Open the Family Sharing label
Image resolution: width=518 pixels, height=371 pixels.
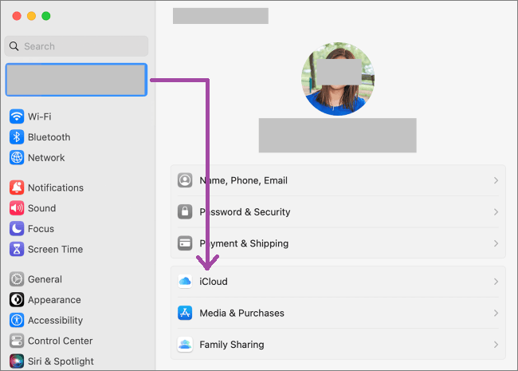click(232, 345)
